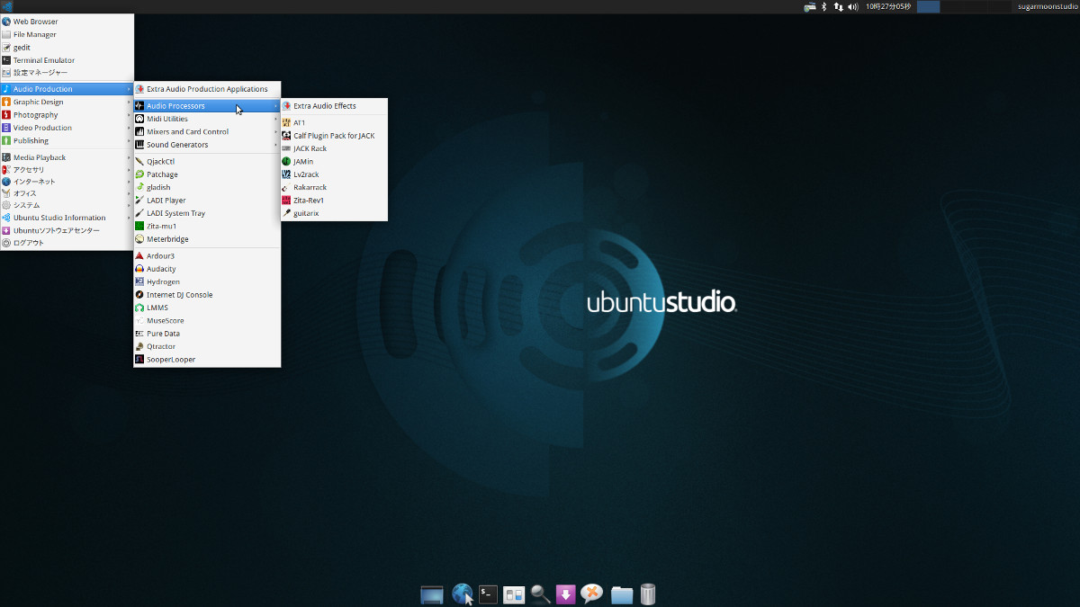
Task: Expand Mixers and Card Control submenu
Action: [207, 131]
